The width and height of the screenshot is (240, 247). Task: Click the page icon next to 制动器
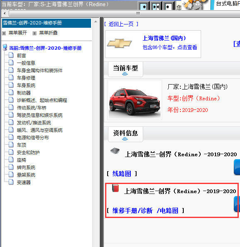[11, 92]
